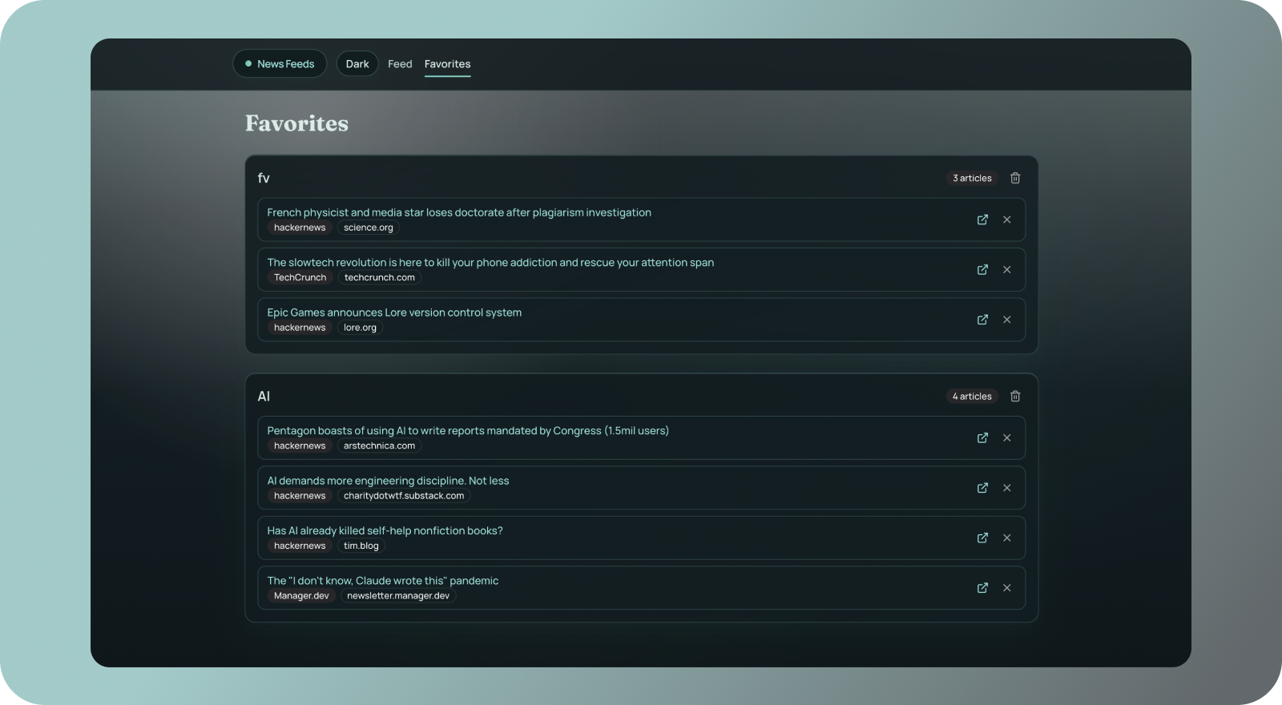Viewport: 1282px width, 705px height.
Task: Open Epic Games announces Lore article title
Action: [394, 312]
